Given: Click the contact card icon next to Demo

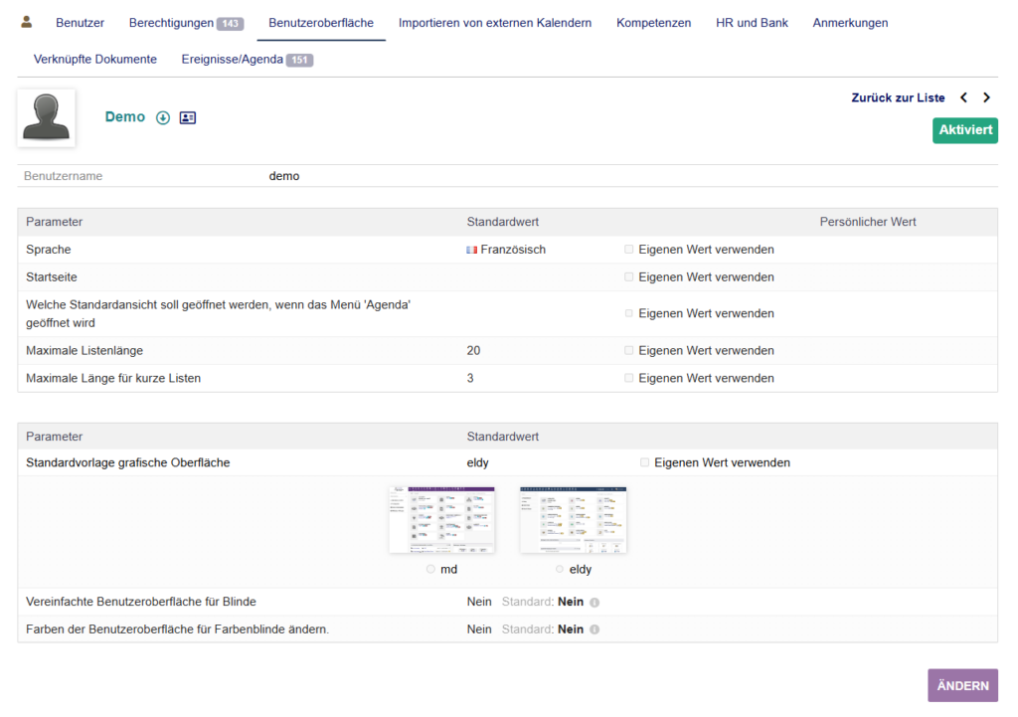Looking at the screenshot, I should tap(187, 117).
